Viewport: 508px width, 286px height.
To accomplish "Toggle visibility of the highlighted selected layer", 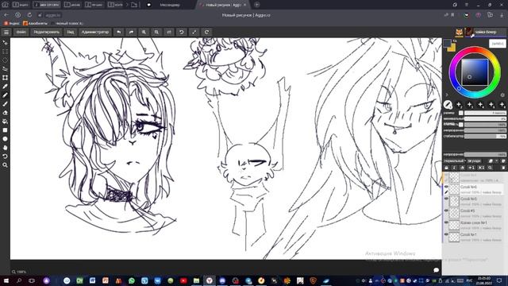I will (446, 187).
